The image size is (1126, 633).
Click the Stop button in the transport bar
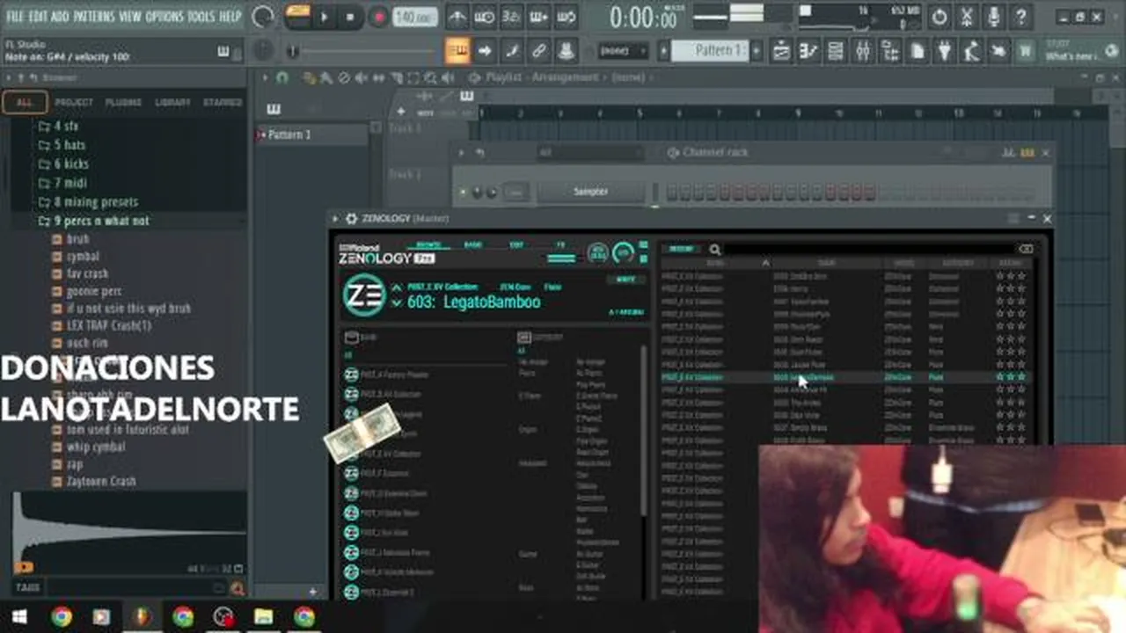[x=350, y=17]
